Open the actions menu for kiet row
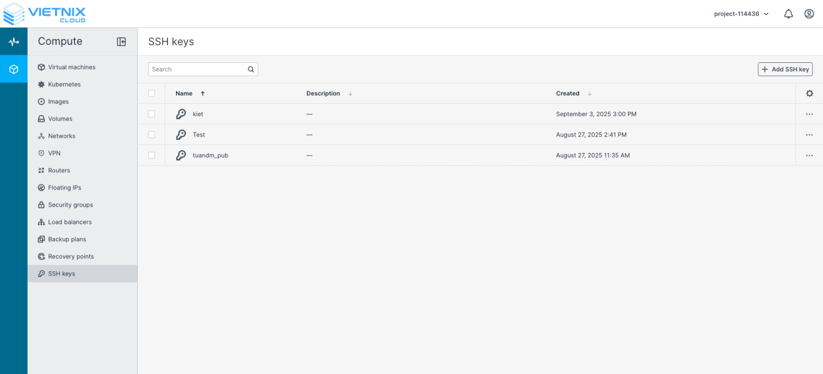The image size is (823, 374). click(x=809, y=114)
